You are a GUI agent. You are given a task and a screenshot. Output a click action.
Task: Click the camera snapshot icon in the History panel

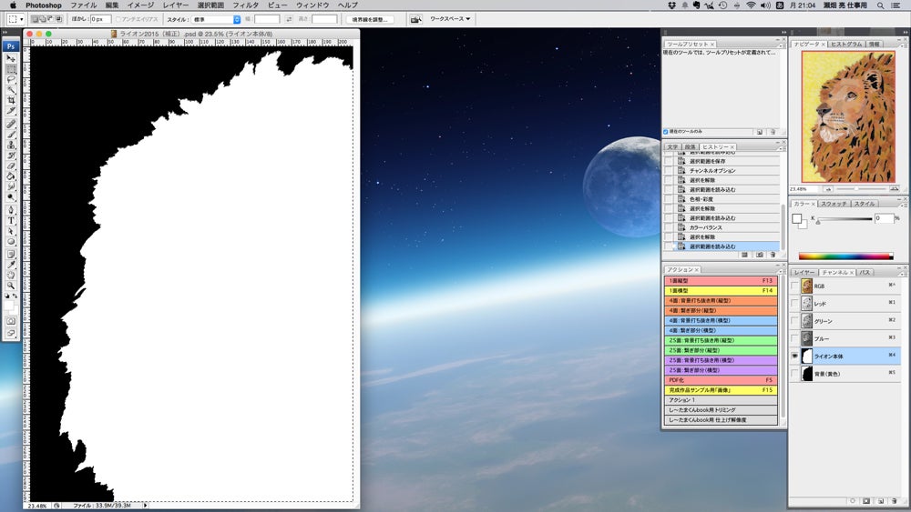point(760,256)
